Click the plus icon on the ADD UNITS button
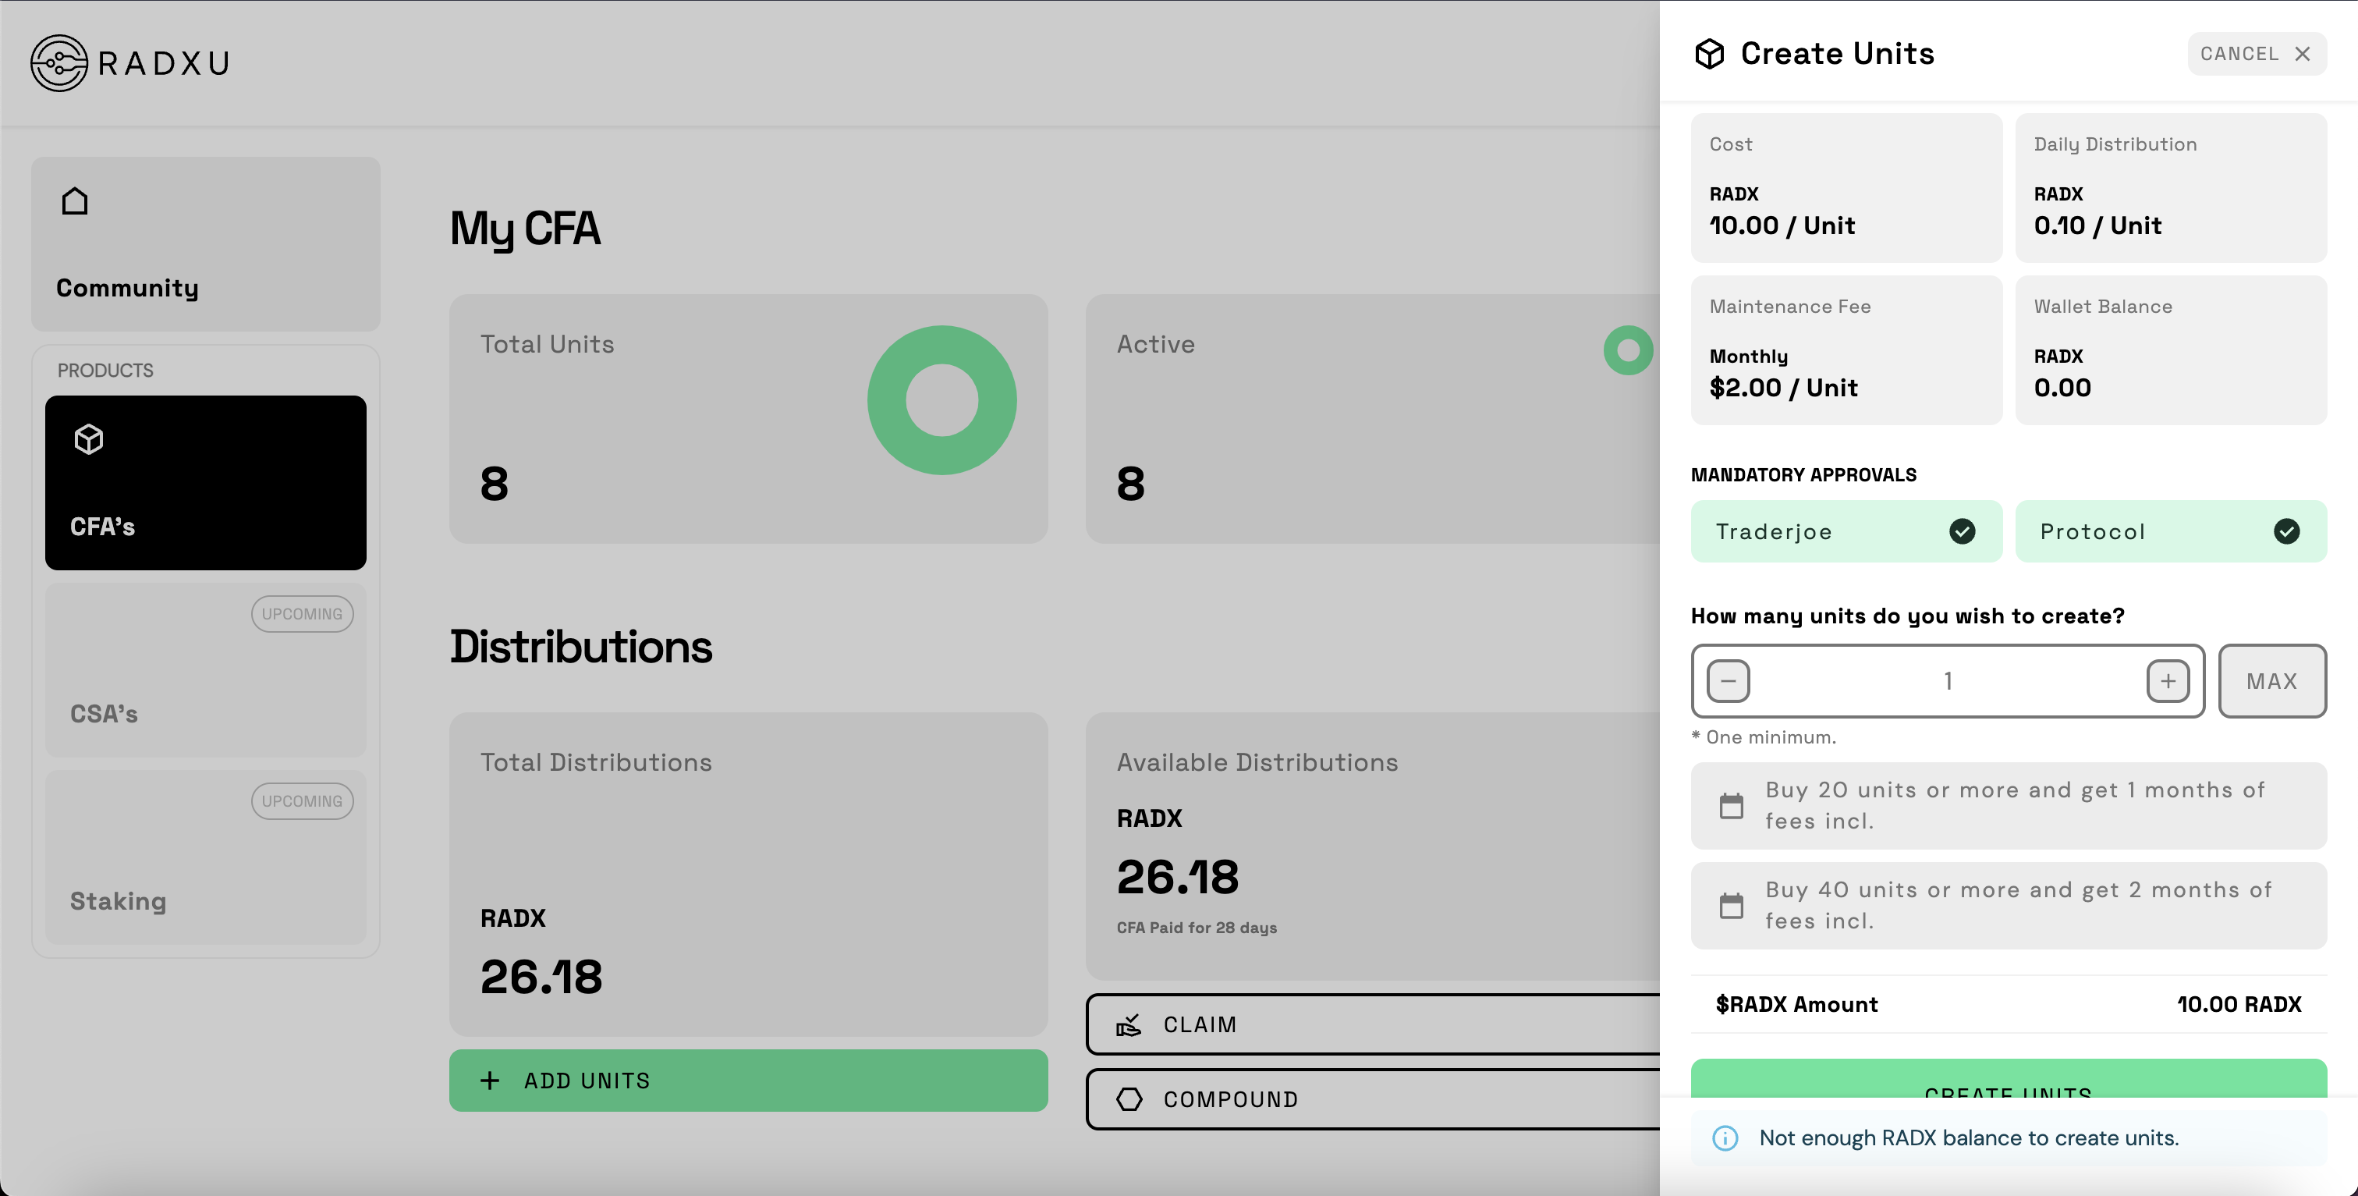 (x=489, y=1081)
